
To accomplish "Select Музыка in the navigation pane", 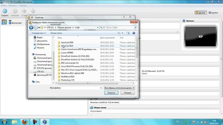I will click(39, 48).
